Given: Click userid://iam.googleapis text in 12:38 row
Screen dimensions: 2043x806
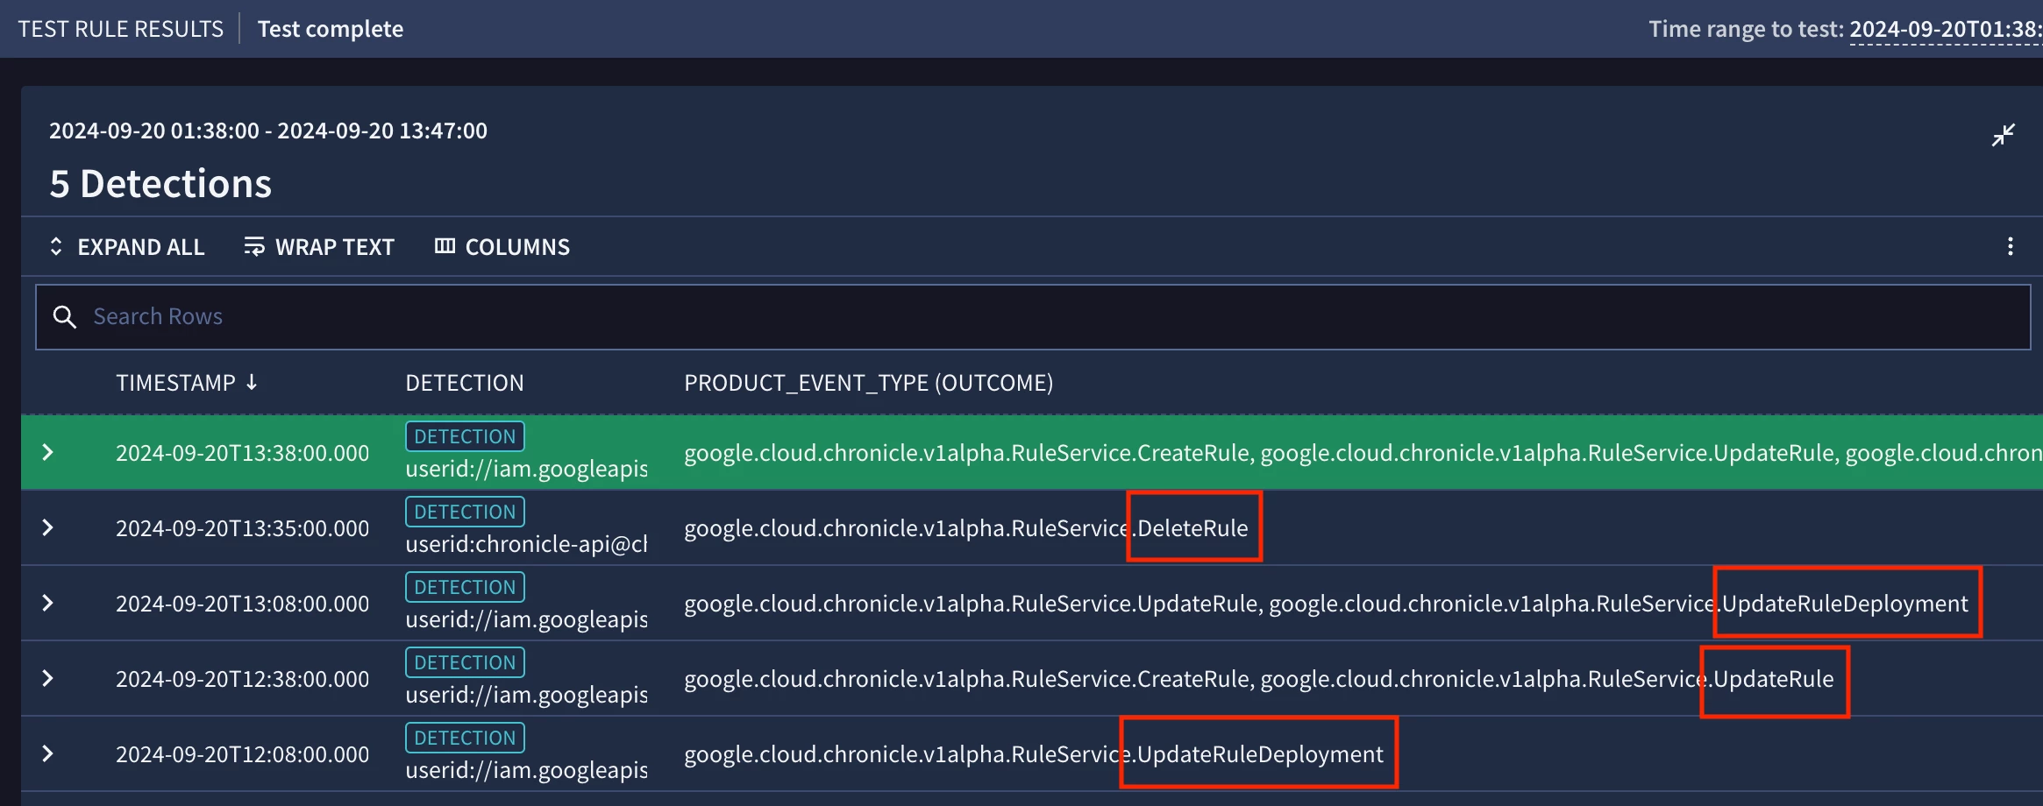Looking at the screenshot, I should pos(526,695).
